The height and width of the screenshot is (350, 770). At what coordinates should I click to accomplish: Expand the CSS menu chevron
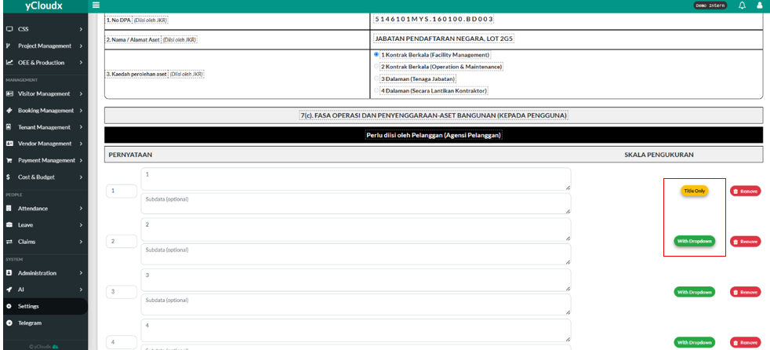(81, 29)
